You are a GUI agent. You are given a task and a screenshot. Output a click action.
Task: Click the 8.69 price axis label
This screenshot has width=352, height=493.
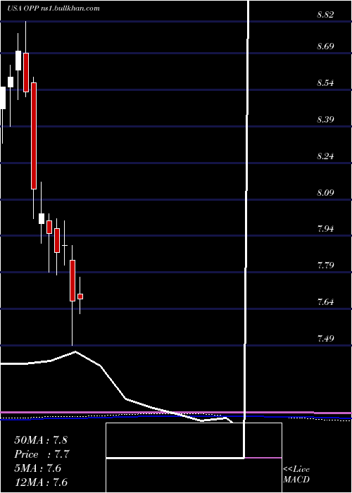(x=325, y=46)
